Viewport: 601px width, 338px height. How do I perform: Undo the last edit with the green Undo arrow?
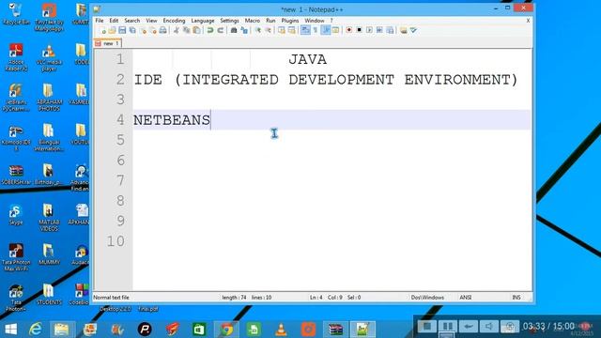(x=210, y=30)
